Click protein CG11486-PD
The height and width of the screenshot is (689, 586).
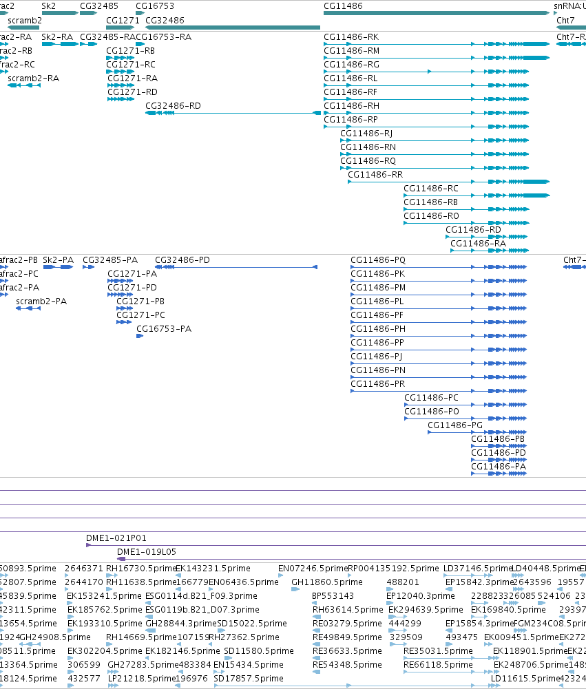(498, 453)
